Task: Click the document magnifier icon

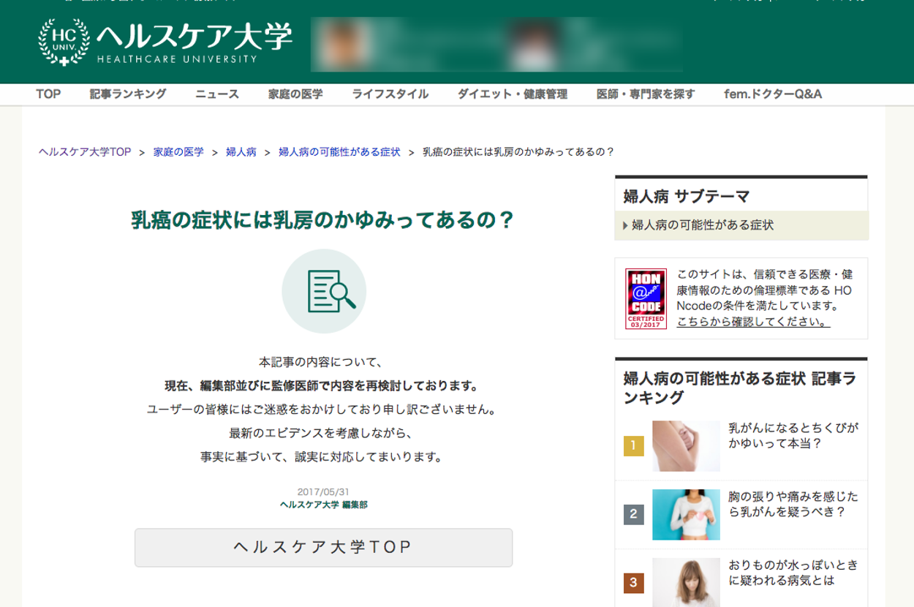Action: pos(324,291)
